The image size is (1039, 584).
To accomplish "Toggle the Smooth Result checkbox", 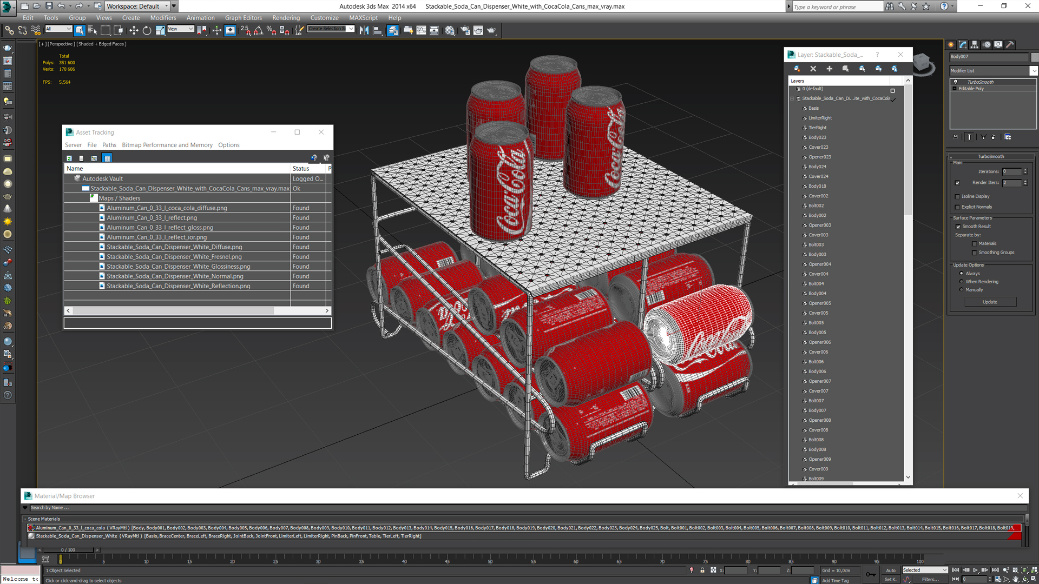I will (x=958, y=227).
